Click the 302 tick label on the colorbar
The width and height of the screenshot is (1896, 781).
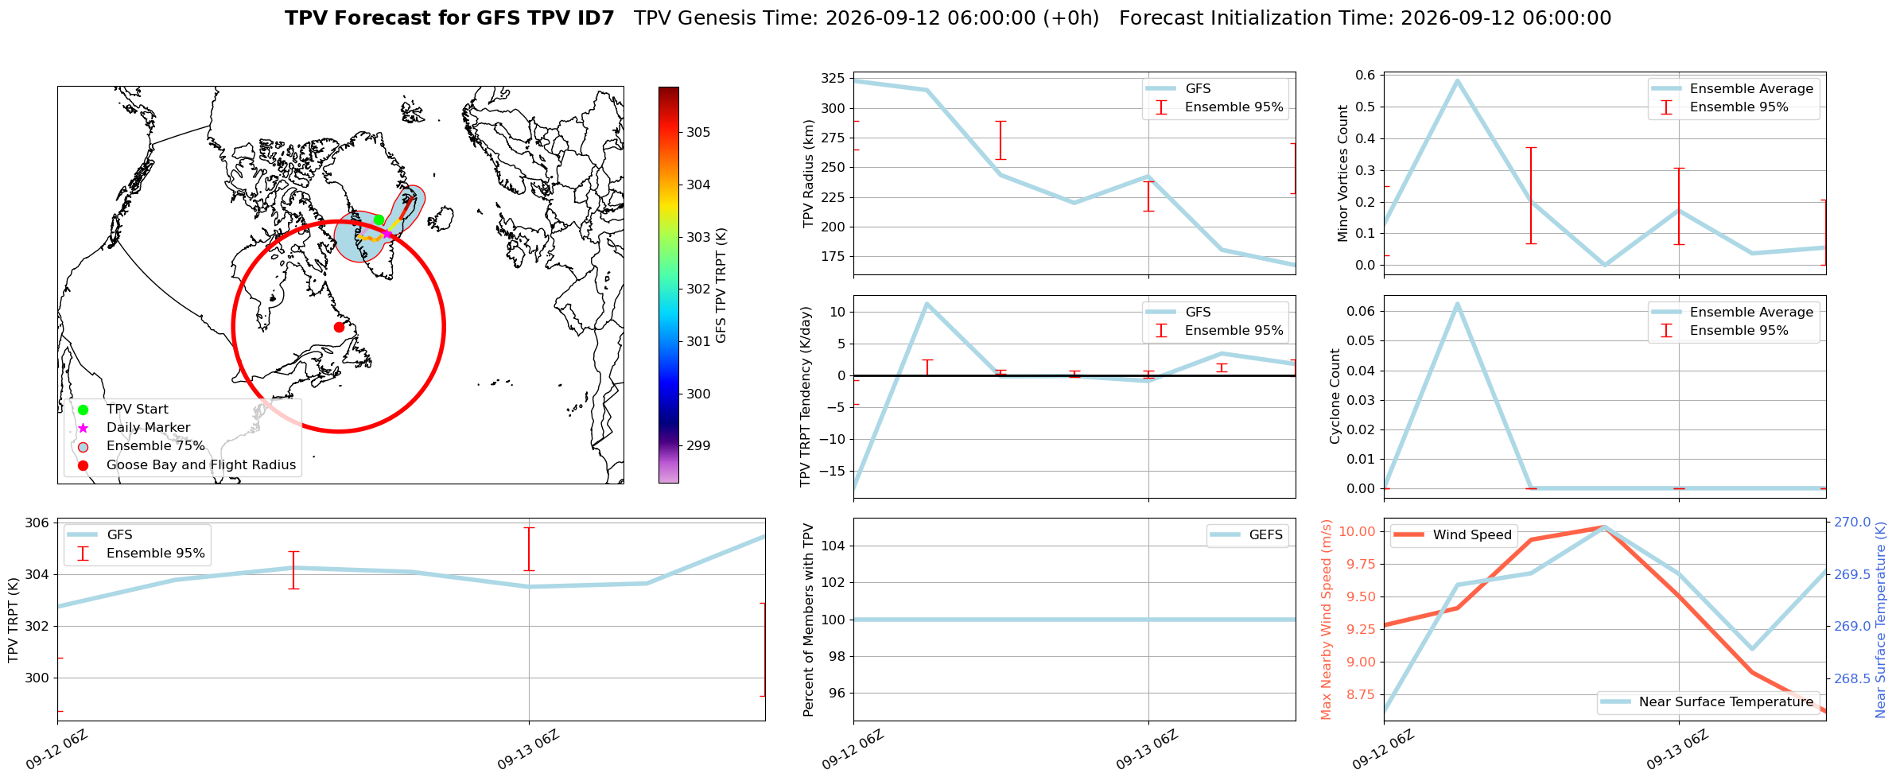click(698, 289)
